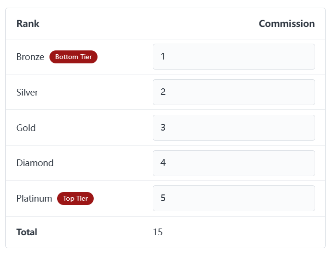Click the Bronze rank label

(x=30, y=57)
